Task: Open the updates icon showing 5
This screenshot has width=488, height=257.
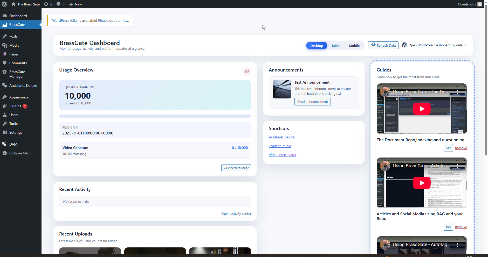Action: click(48, 4)
